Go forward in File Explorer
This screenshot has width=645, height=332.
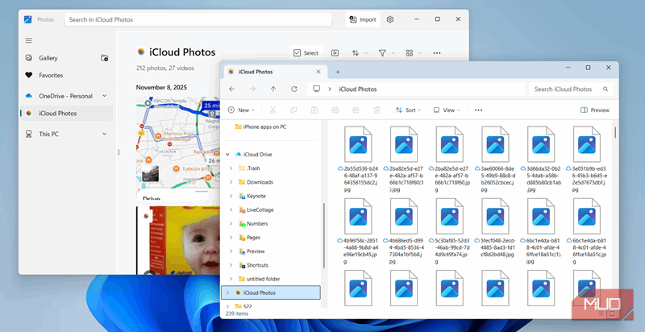coord(252,89)
